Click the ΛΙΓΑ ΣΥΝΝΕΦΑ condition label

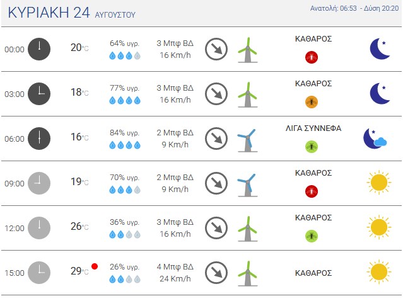[x=313, y=128]
